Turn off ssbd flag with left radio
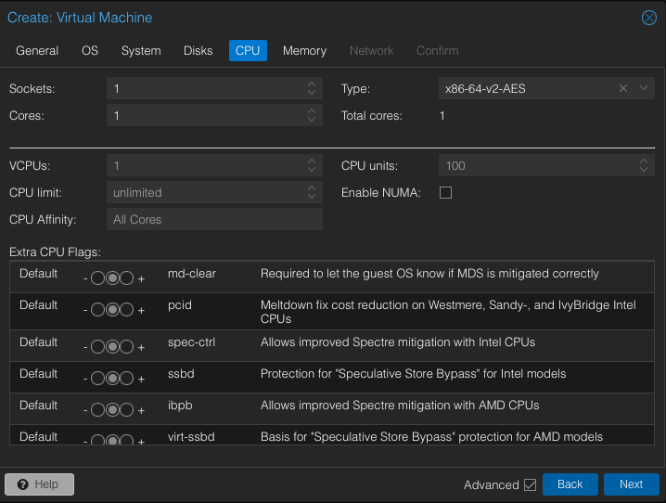This screenshot has height=503, width=666. [97, 378]
